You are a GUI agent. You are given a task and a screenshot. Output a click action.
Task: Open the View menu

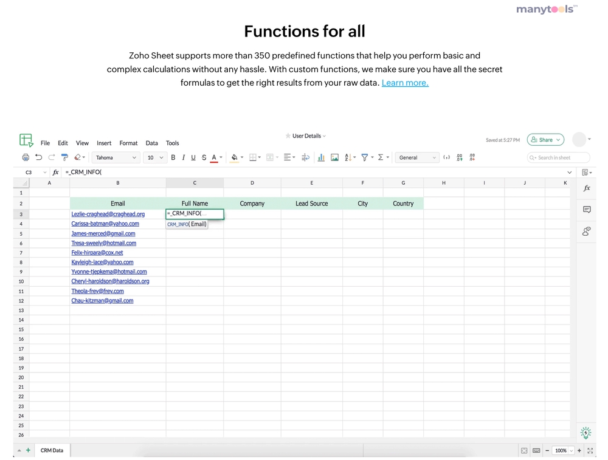(x=82, y=143)
